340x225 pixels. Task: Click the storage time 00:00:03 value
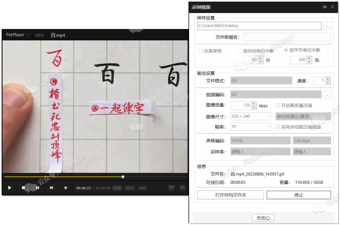pyautogui.click(x=238, y=182)
